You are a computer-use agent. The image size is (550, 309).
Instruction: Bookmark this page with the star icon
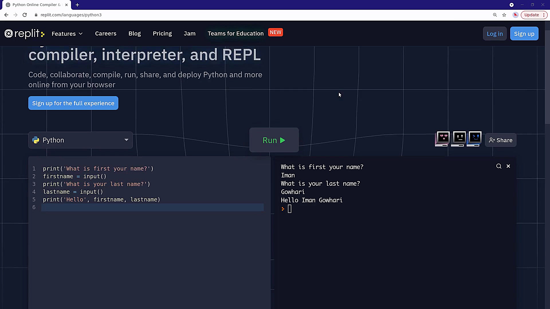tap(504, 15)
